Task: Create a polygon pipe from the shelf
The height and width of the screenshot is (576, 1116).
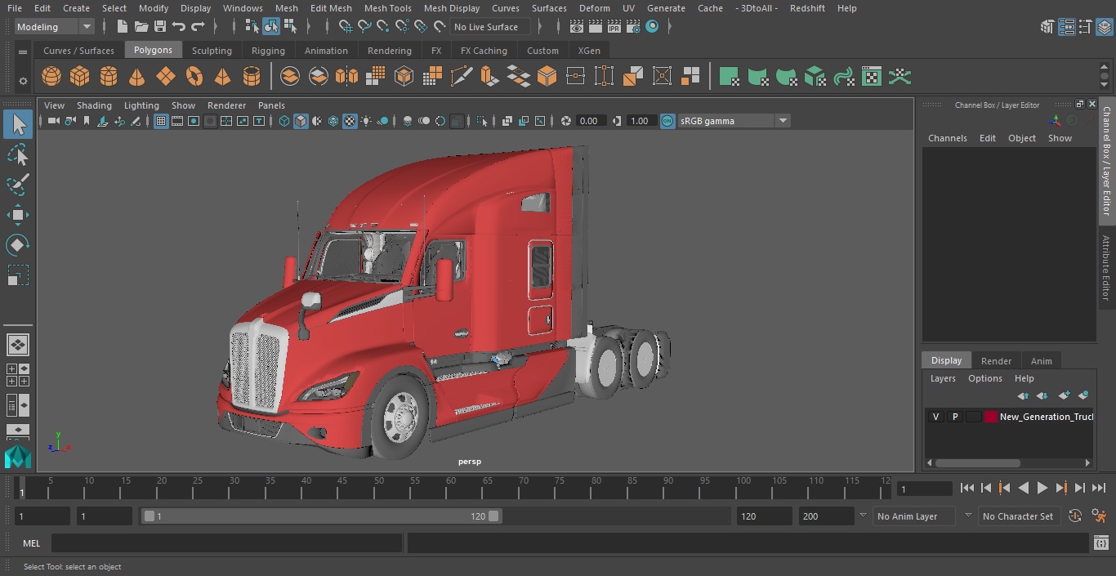Action: pyautogui.click(x=251, y=77)
